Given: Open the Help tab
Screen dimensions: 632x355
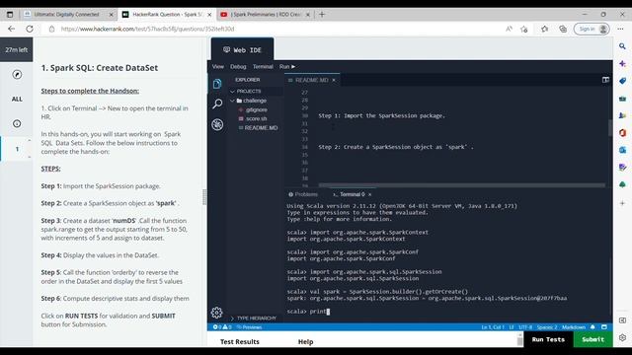Looking at the screenshot, I should click(x=305, y=342).
